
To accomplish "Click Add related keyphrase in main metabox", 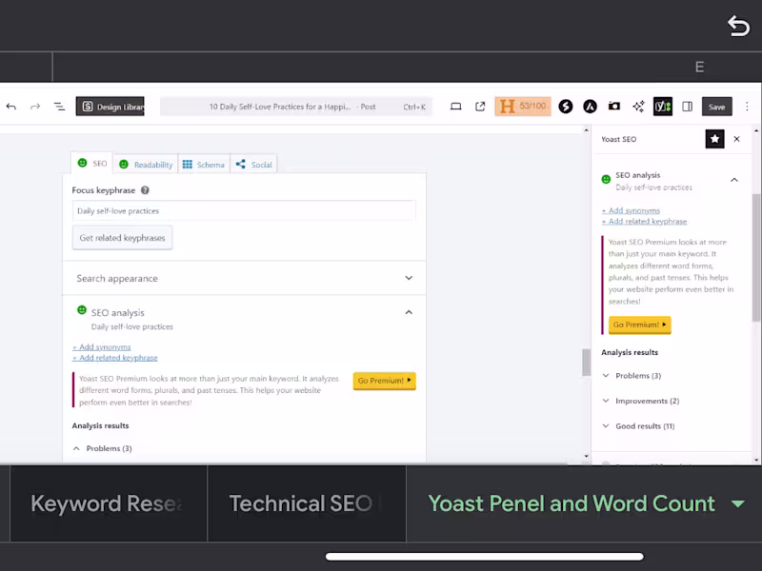I will coord(115,358).
